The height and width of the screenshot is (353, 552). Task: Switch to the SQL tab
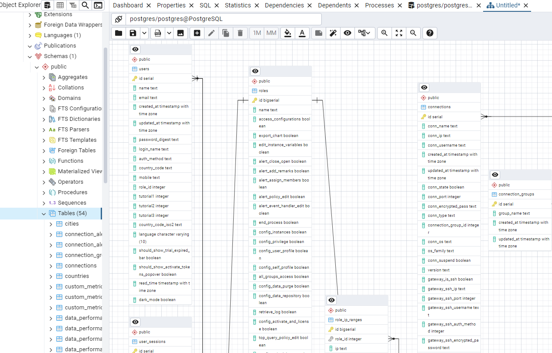coord(205,5)
